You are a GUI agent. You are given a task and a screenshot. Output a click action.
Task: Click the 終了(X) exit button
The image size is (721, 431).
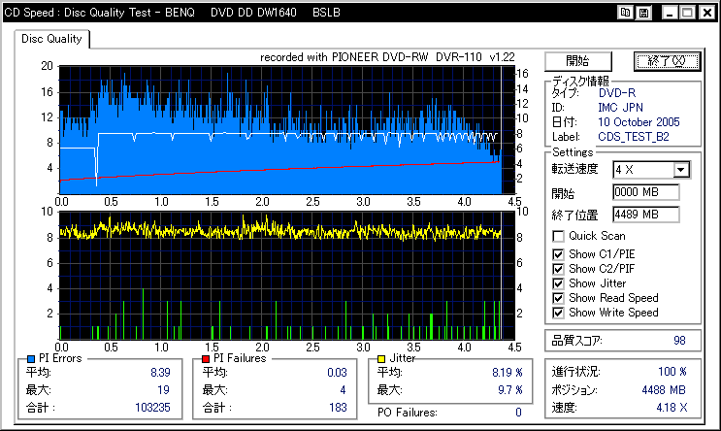click(x=667, y=61)
